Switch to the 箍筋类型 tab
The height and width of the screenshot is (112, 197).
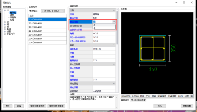(x=125, y=100)
